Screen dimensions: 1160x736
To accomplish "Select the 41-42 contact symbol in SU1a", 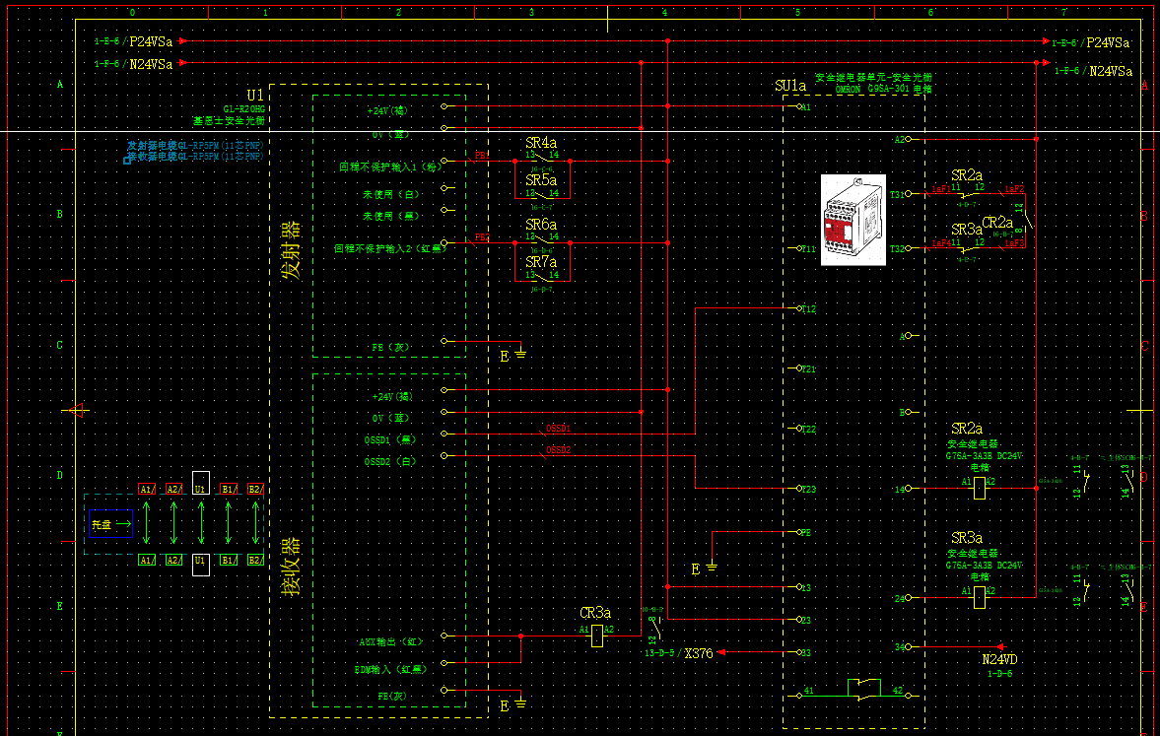I will [863, 690].
